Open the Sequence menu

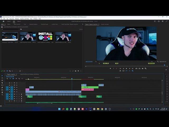[12, 19]
